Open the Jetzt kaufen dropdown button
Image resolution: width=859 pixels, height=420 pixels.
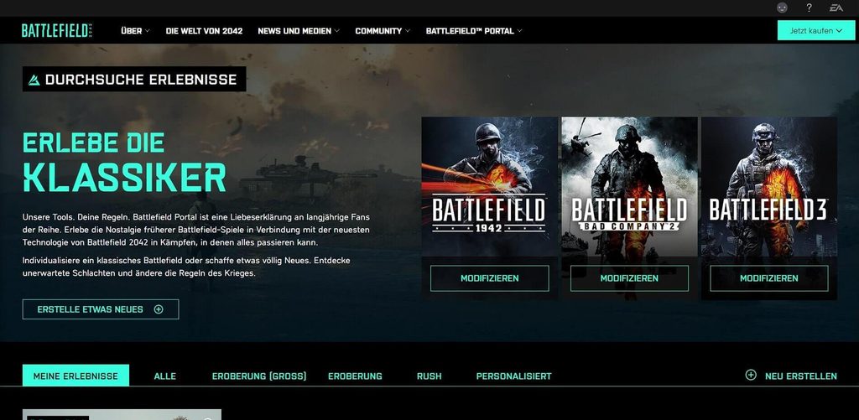click(815, 31)
